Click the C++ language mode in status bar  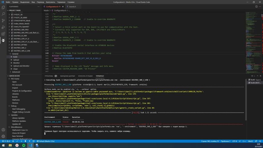244,141
